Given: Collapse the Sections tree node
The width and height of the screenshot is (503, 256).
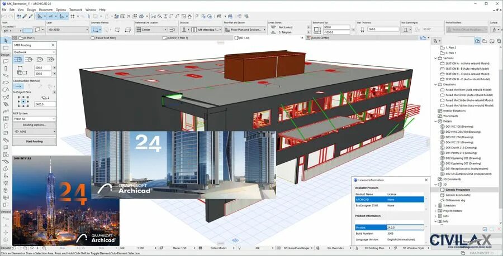Looking at the screenshot, I should click(435, 58).
